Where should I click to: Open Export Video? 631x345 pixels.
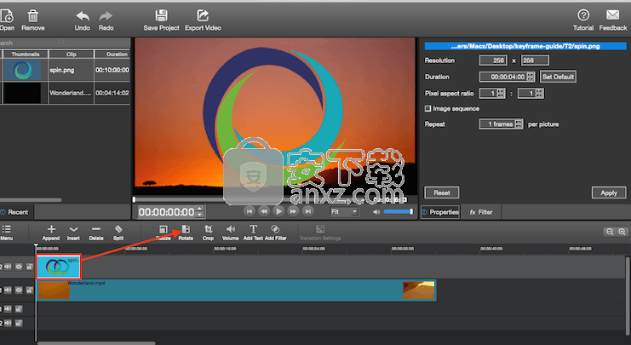click(x=203, y=16)
